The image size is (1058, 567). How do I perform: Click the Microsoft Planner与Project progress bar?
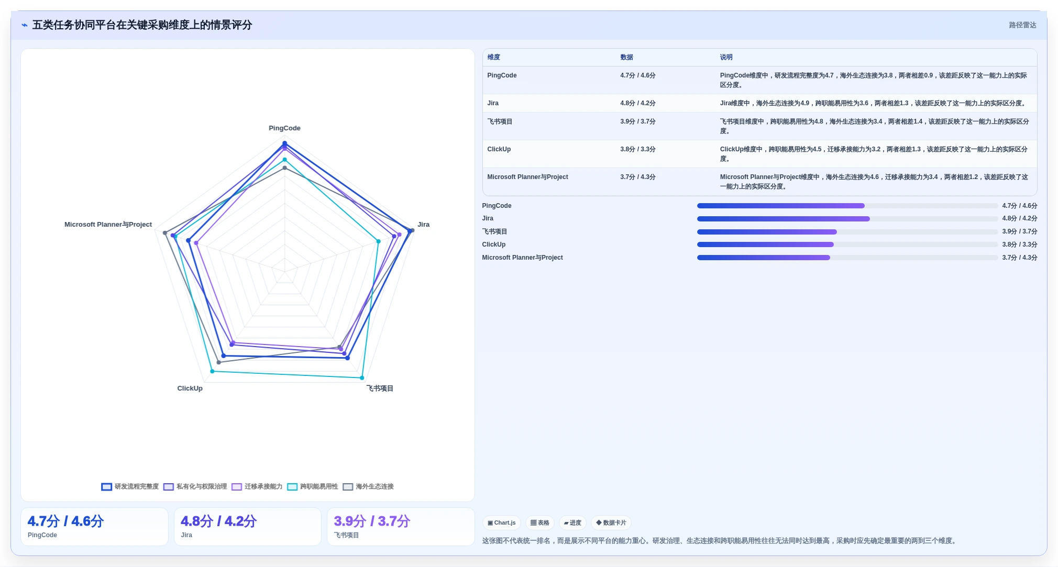pos(847,258)
